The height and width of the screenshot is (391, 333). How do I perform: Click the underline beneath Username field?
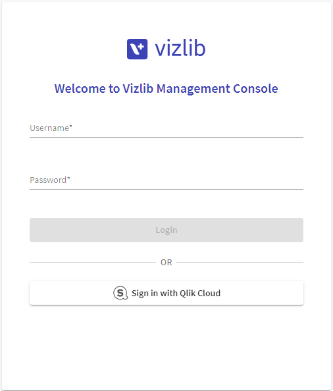click(x=166, y=137)
